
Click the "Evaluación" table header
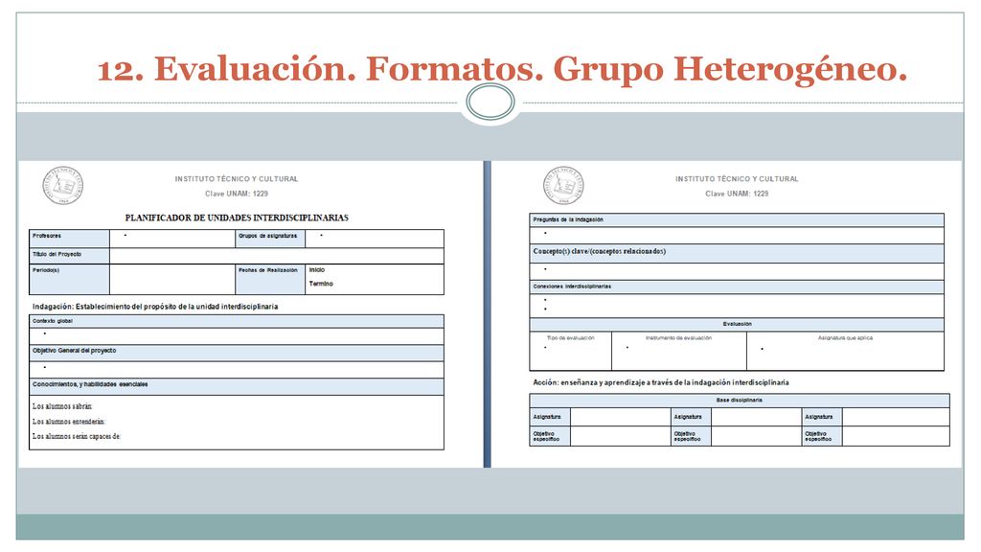tap(737, 324)
